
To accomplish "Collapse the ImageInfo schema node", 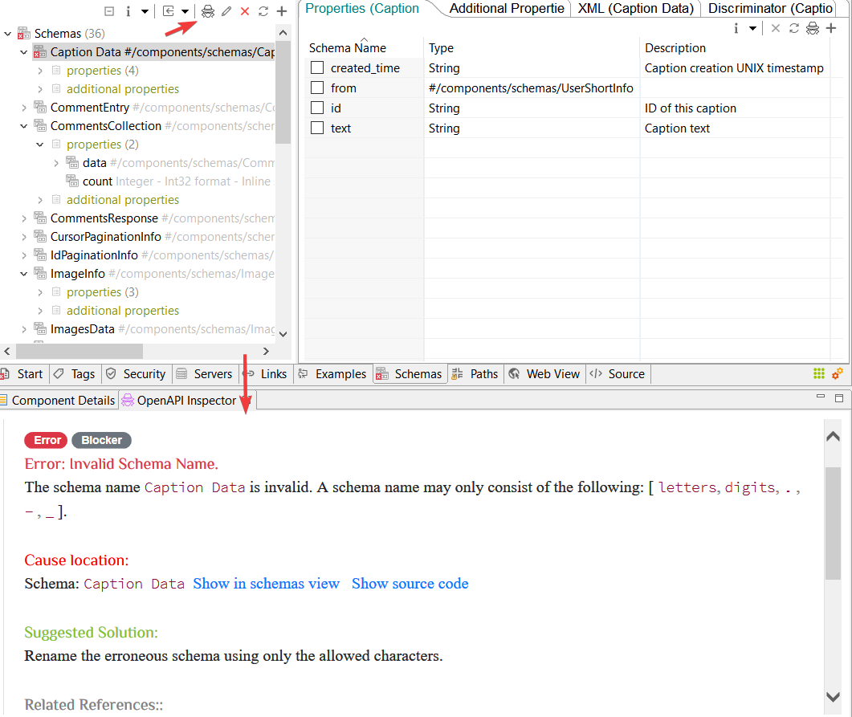I will pos(24,274).
